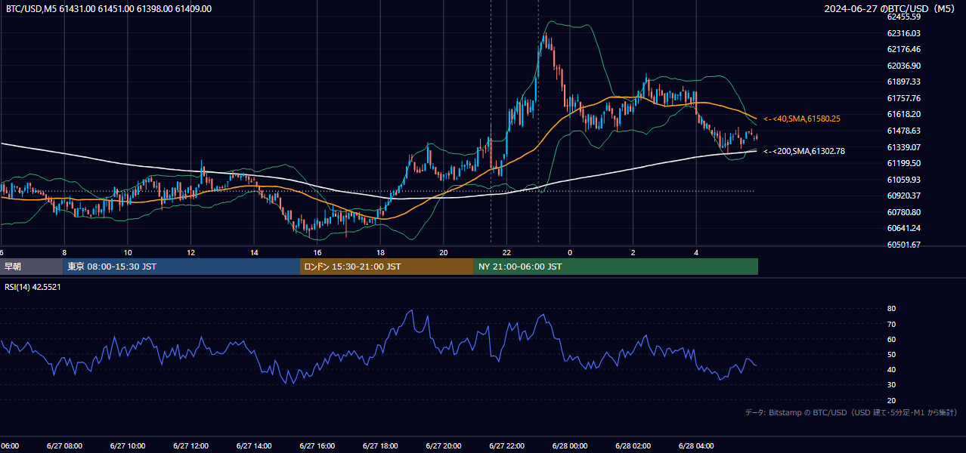Click the Bitstamp data source note
The height and width of the screenshot is (453, 966).
851,412
